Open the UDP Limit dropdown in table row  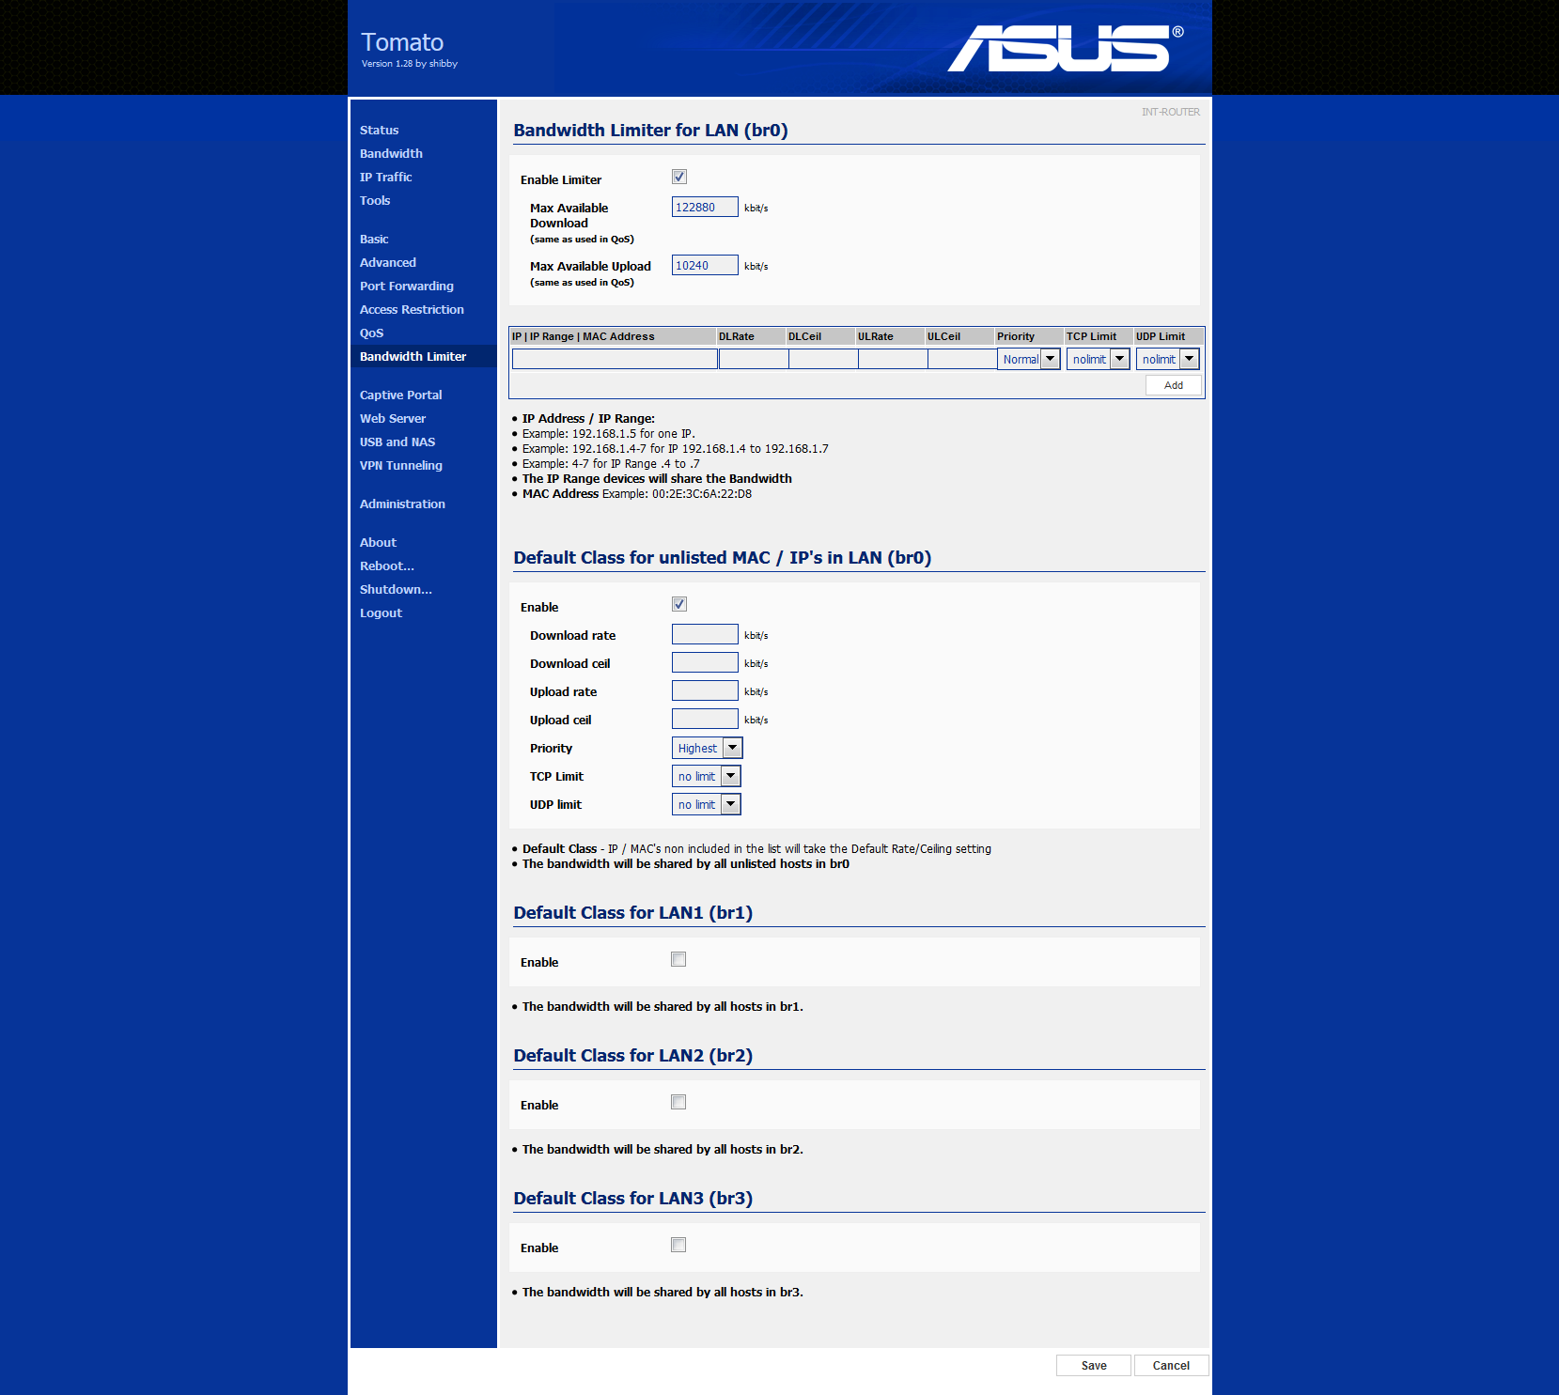click(x=1167, y=359)
